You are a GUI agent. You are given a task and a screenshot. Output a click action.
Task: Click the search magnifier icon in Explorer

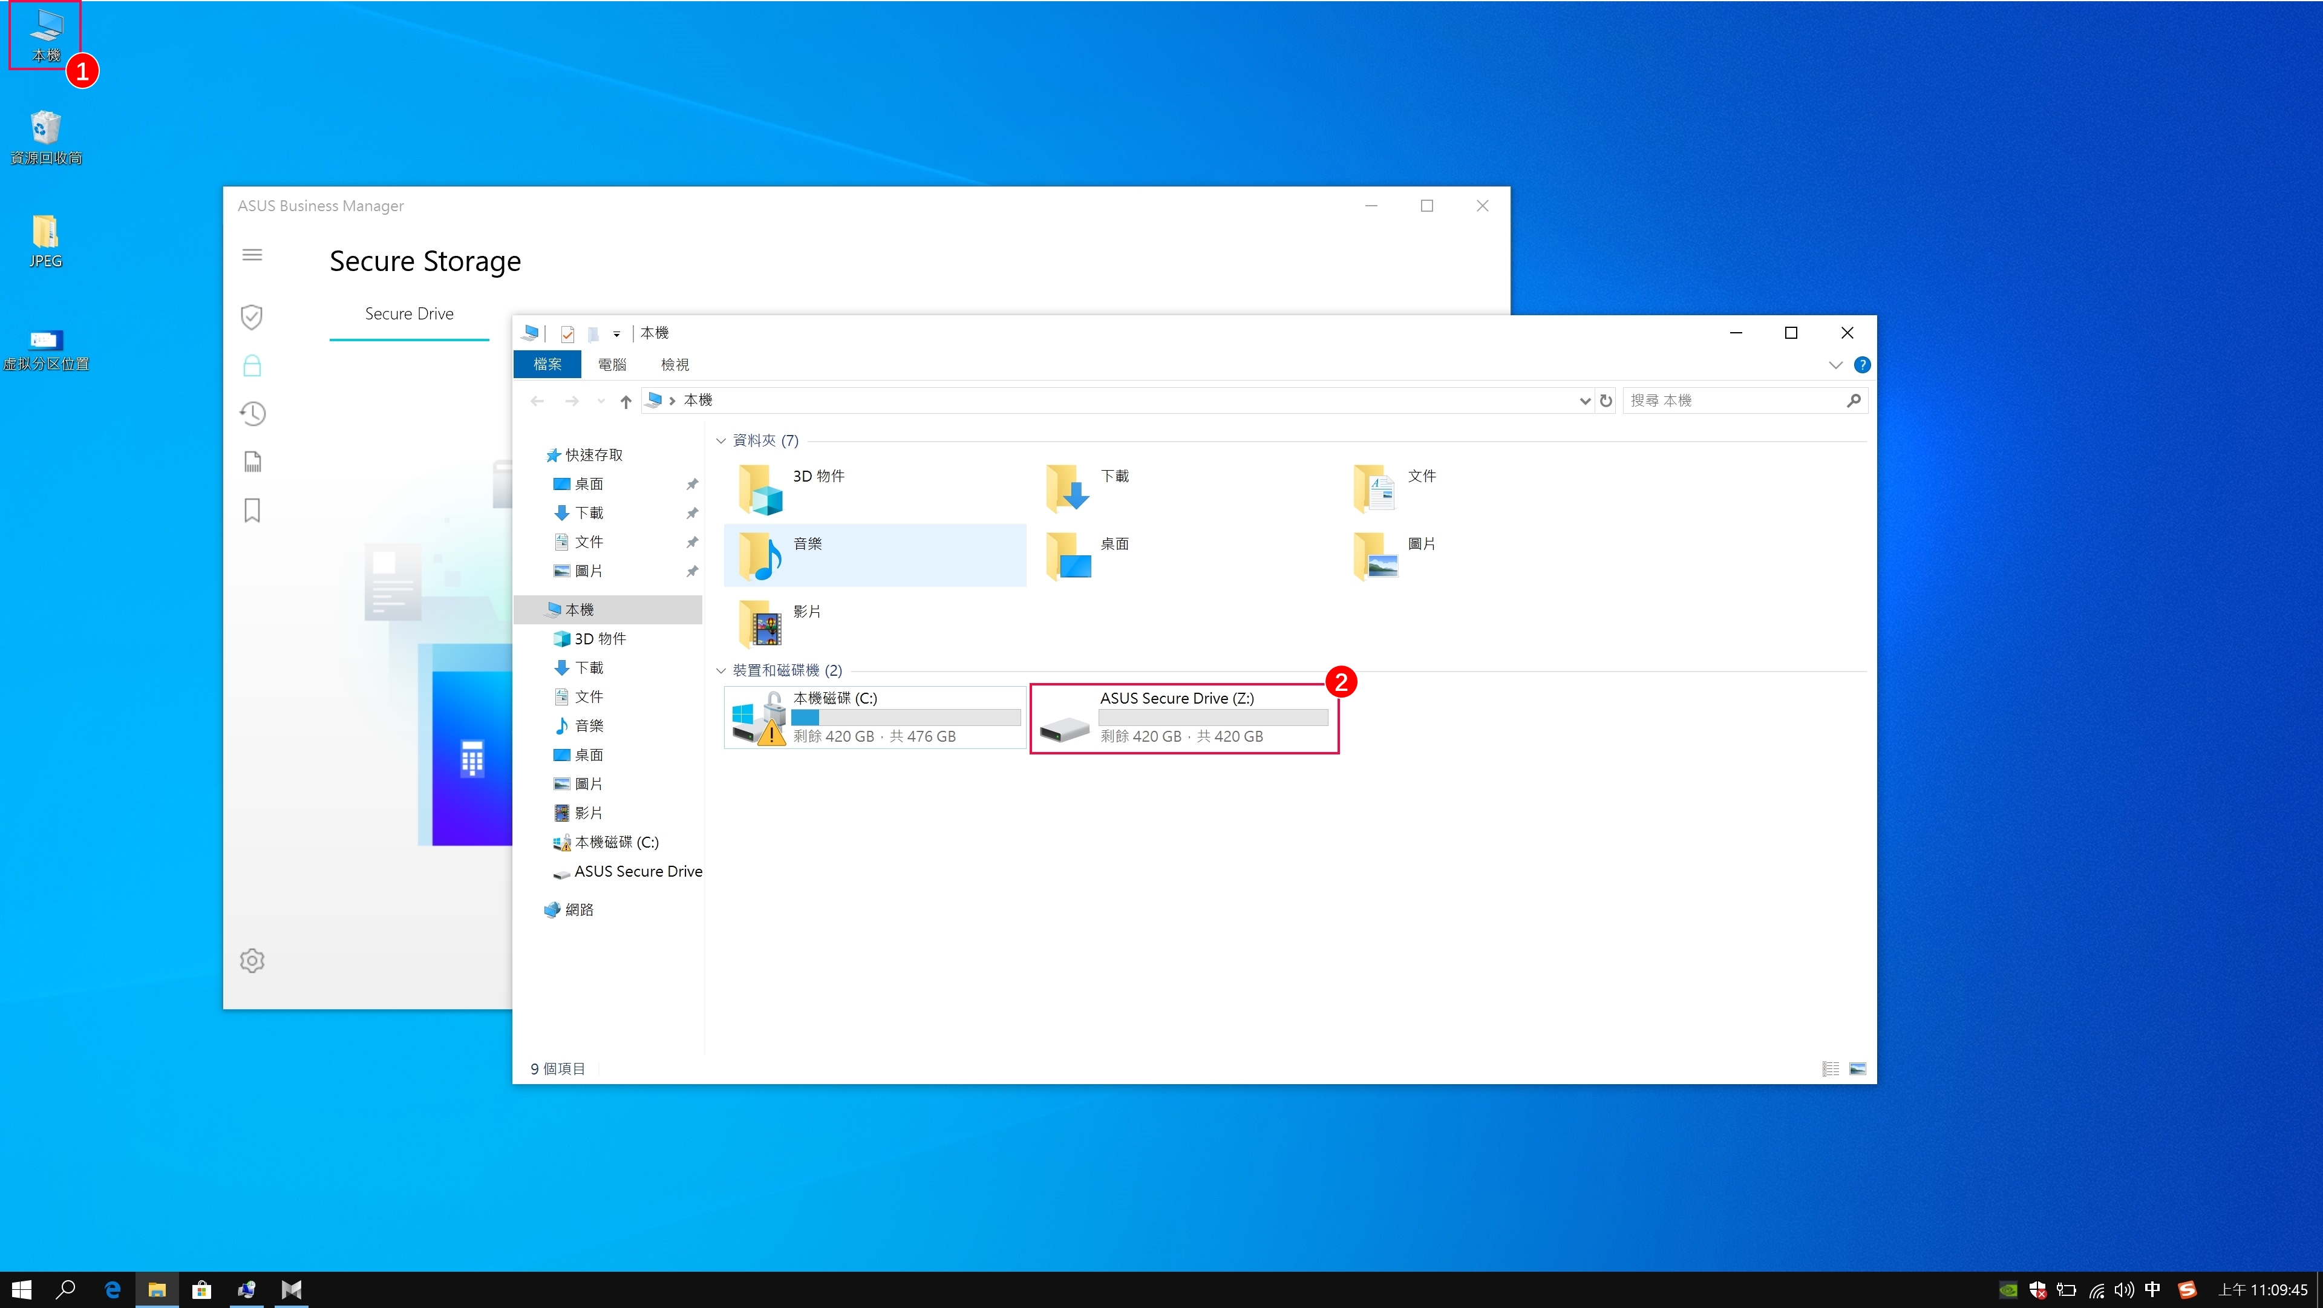pos(1853,401)
